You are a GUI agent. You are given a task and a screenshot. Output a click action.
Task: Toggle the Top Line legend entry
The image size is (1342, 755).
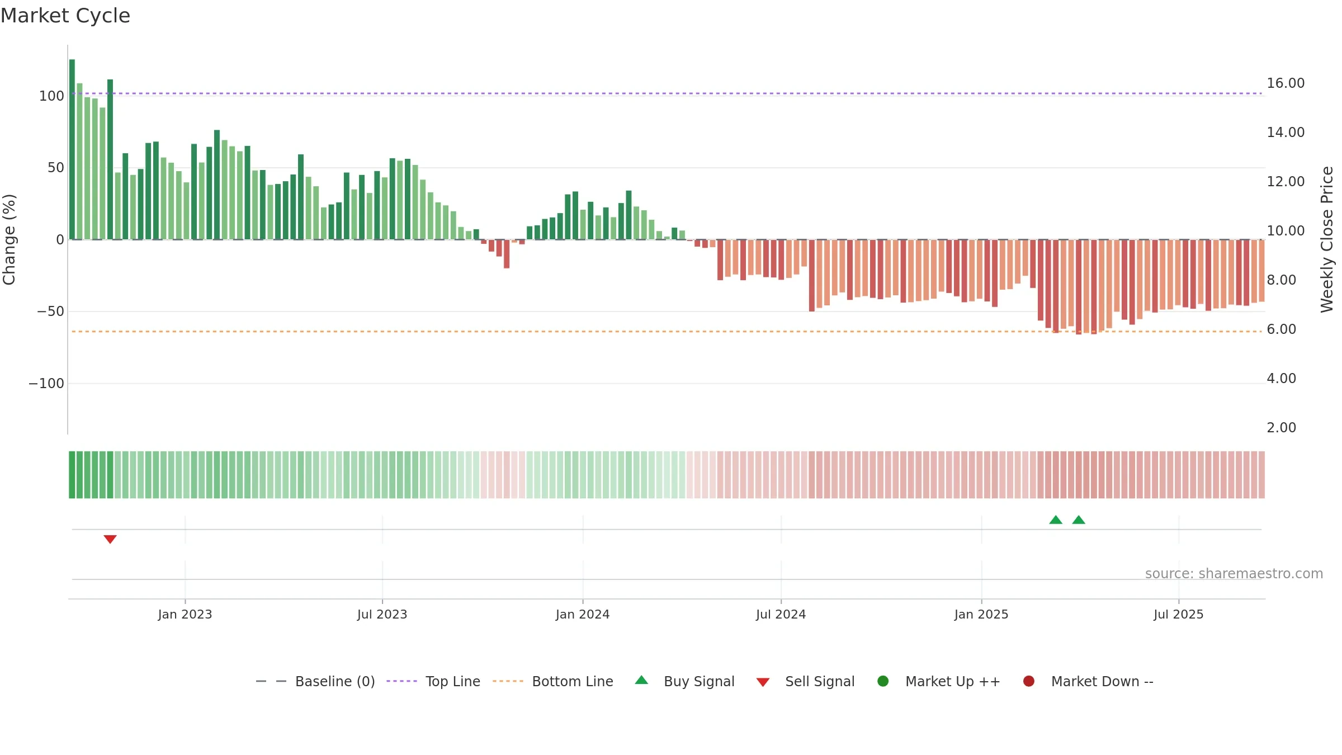click(433, 681)
